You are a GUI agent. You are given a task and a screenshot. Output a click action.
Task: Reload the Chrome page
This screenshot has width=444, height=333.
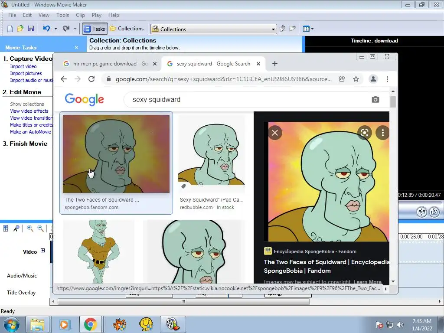pos(91,79)
